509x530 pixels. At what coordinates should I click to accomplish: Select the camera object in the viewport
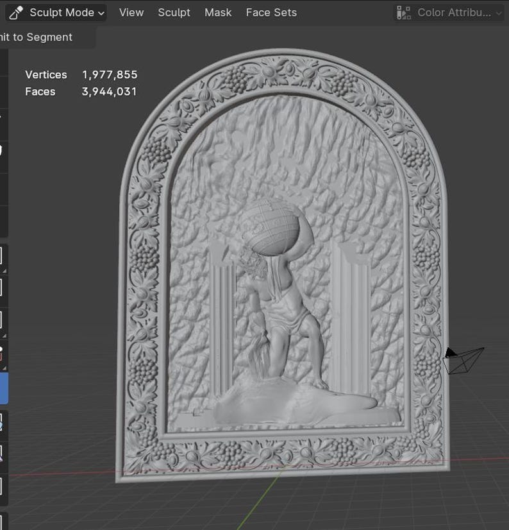[463, 361]
